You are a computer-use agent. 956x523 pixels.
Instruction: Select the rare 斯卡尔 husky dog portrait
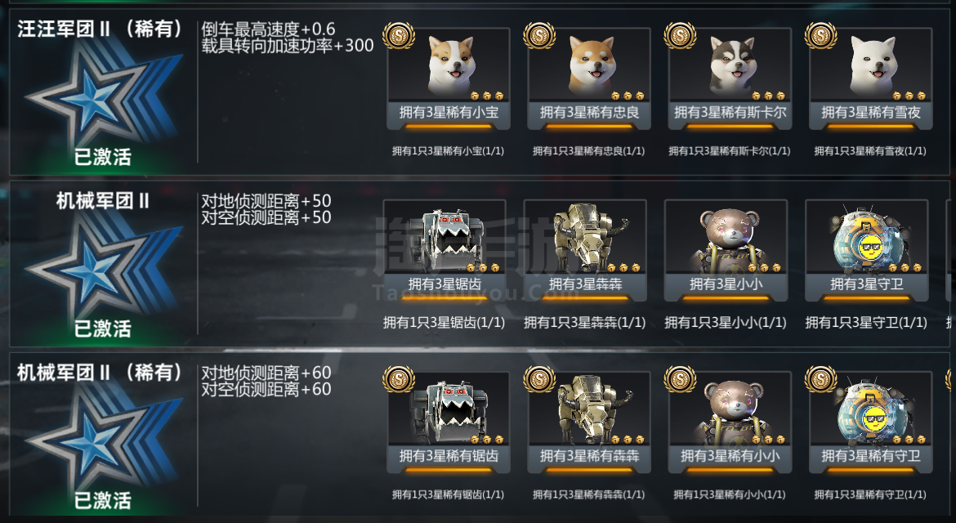pyautogui.click(x=730, y=65)
